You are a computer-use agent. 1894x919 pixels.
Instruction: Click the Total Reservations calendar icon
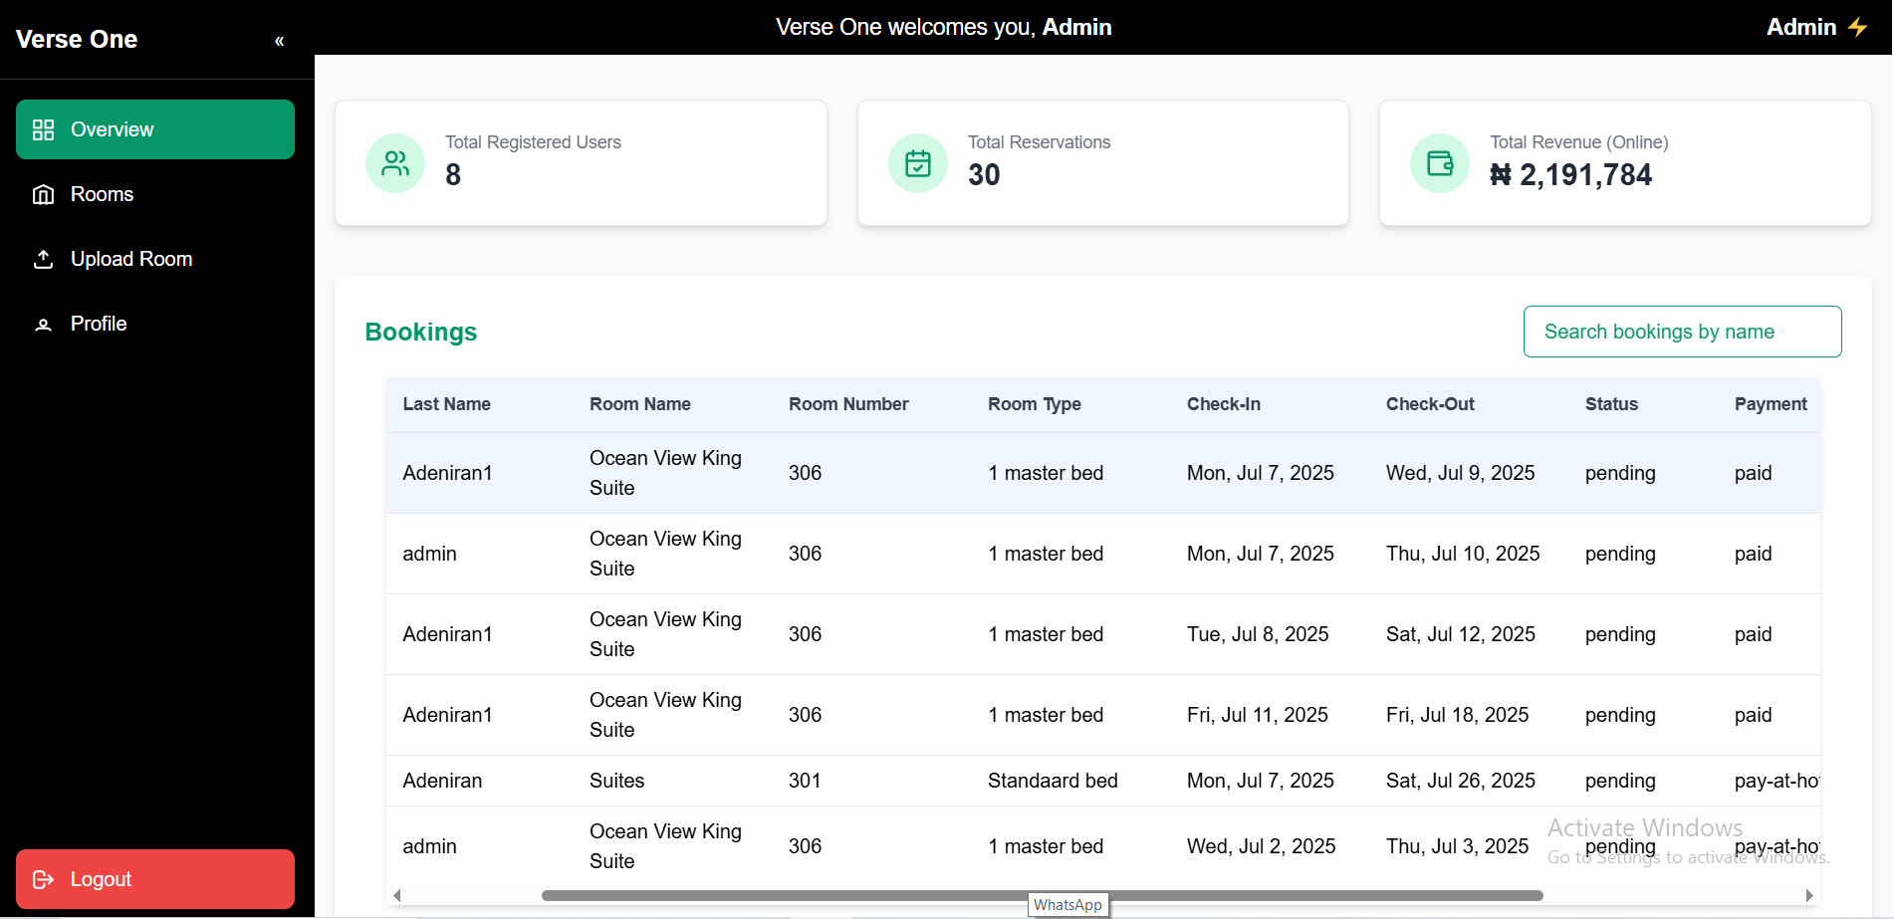917,163
